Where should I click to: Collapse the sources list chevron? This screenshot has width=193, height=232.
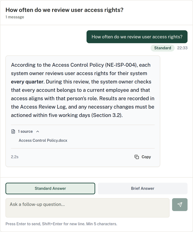pyautogui.click(x=38, y=131)
